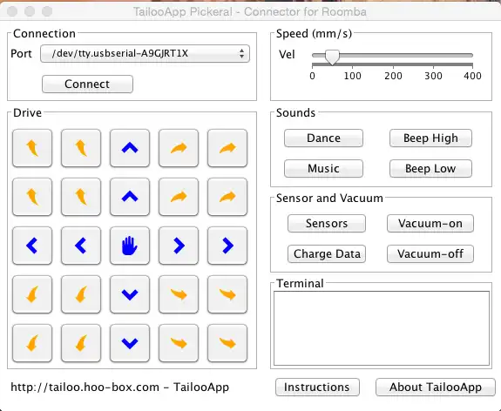
Task: Trigger the Beep Low sound
Action: pos(430,168)
